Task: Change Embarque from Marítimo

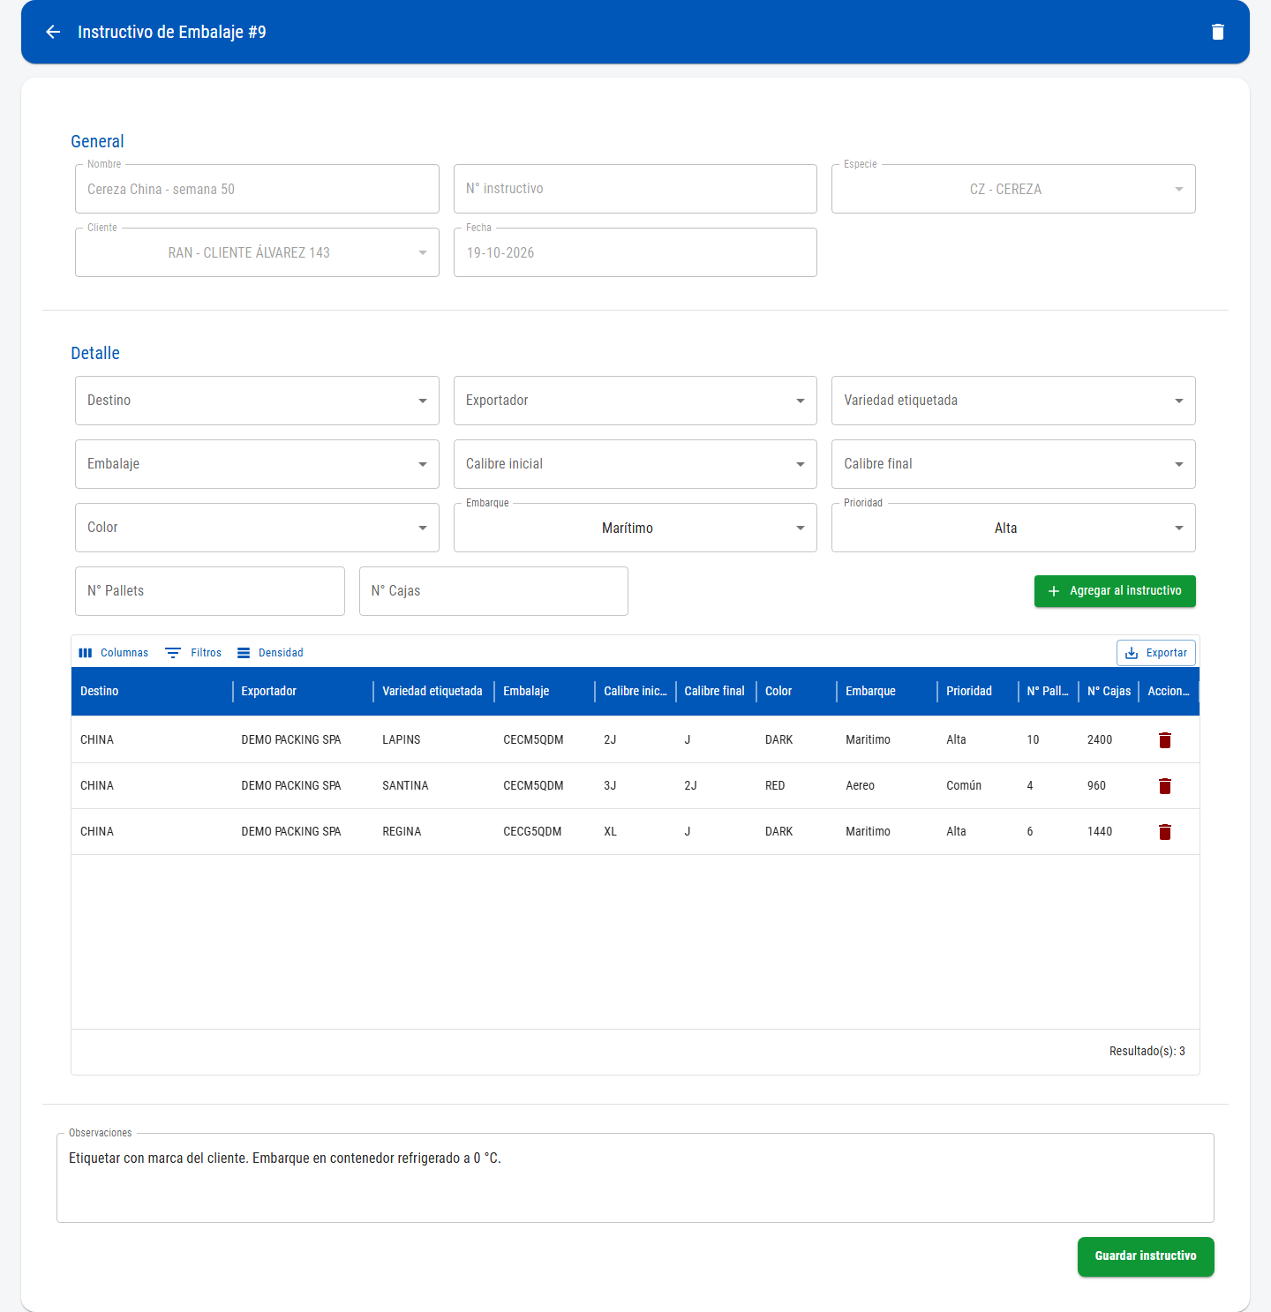Action: click(x=635, y=528)
